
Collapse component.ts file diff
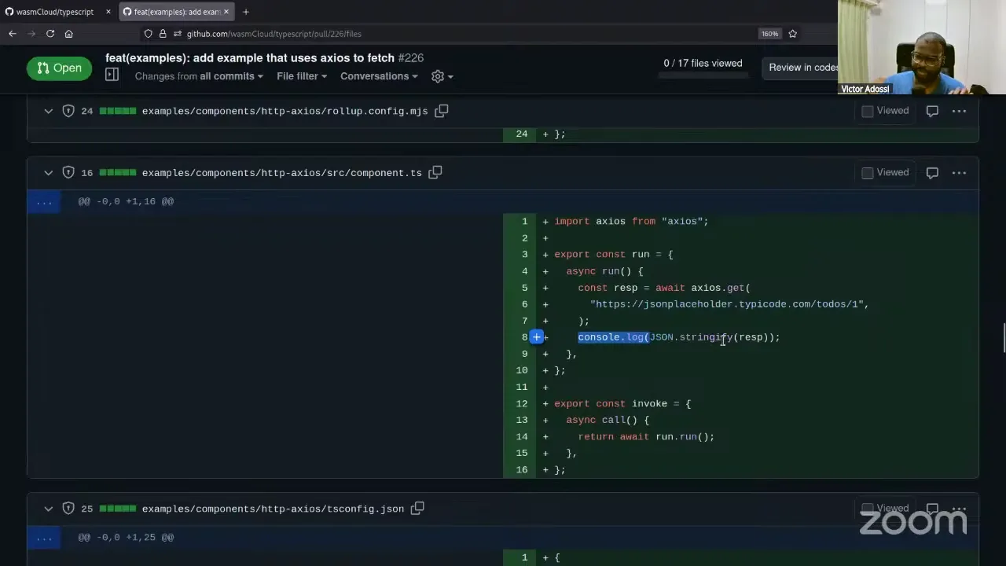click(x=48, y=172)
